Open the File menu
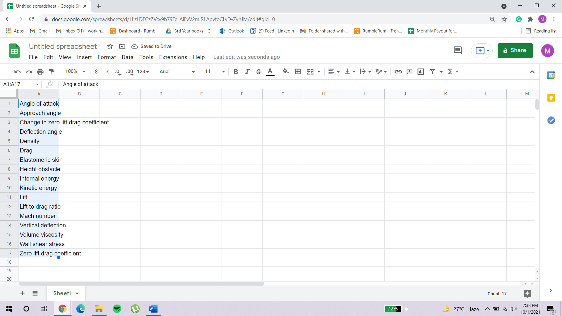The width and height of the screenshot is (562, 316). 33,57
